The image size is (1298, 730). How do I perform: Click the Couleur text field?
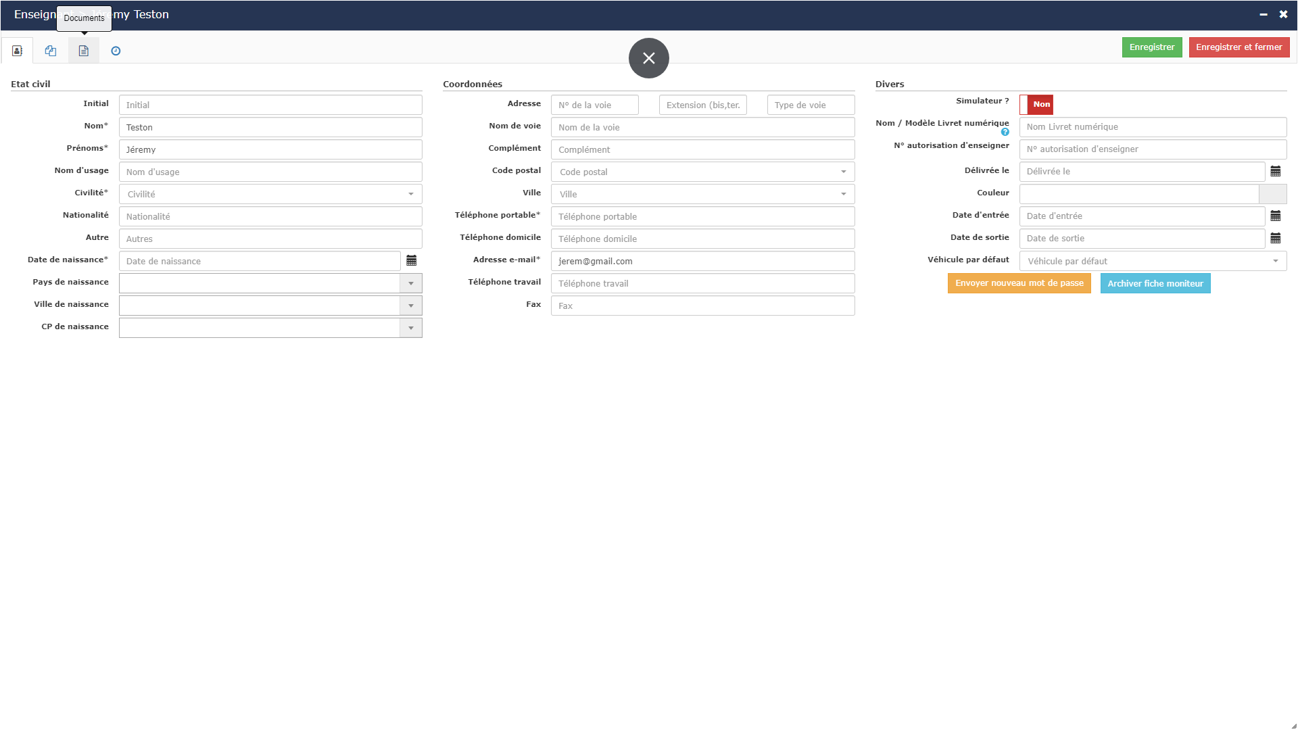1139,194
